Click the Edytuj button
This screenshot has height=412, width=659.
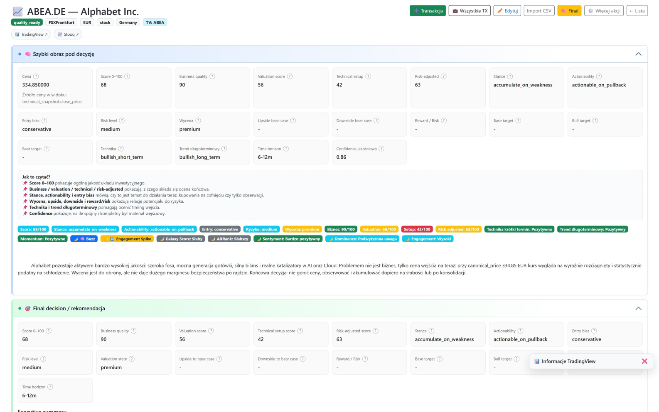(507, 11)
